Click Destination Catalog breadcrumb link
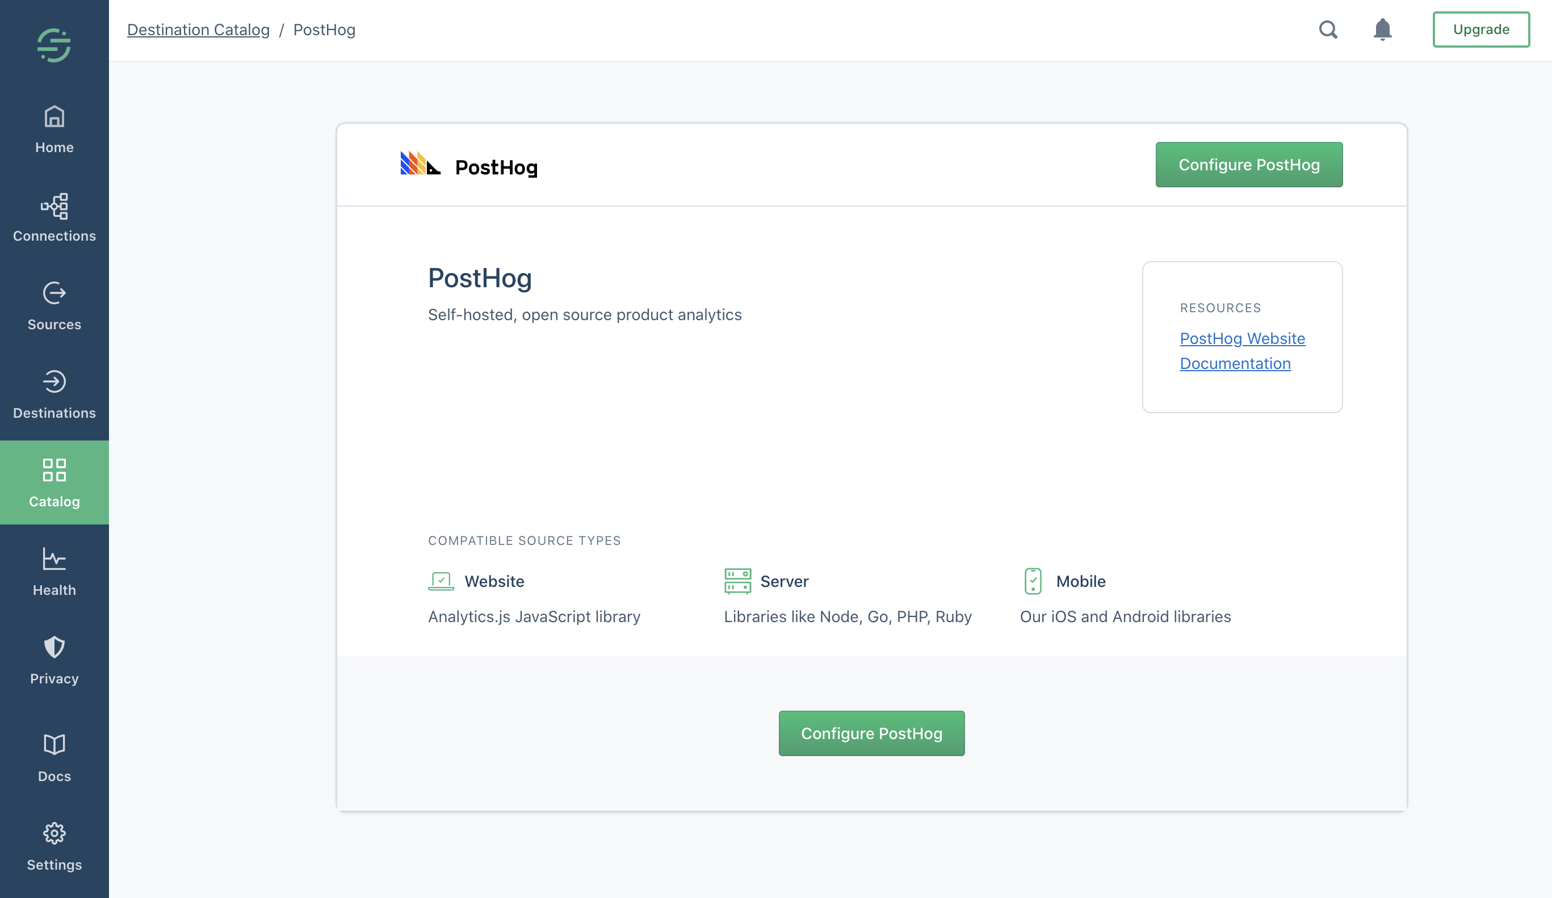 coord(198,30)
